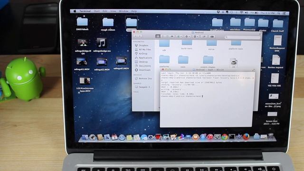Open the View menu
This screenshot has height=171, width=304.
(113, 11)
